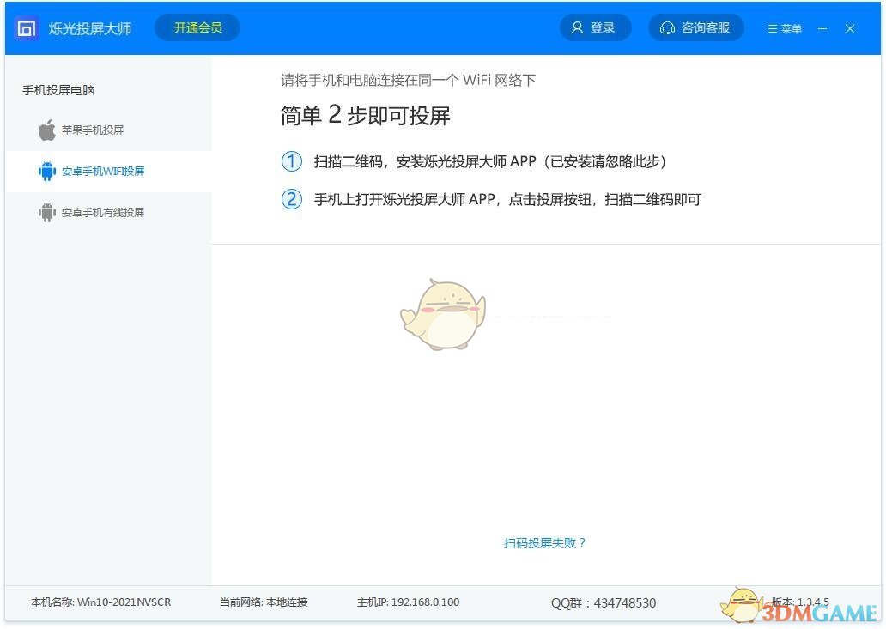Screen dimensions: 886x629
Task: Open the 菜单 menu
Action: pyautogui.click(x=784, y=27)
